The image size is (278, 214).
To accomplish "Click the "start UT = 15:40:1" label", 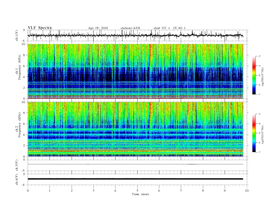I will [x=170, y=28].
